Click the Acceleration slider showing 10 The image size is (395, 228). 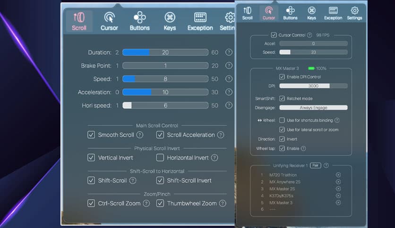coord(165,92)
